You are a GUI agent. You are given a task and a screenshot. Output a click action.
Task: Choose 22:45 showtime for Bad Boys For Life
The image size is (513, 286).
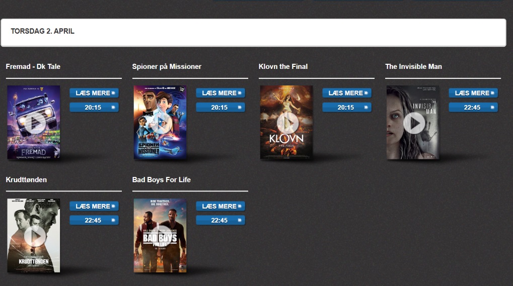[221, 220]
